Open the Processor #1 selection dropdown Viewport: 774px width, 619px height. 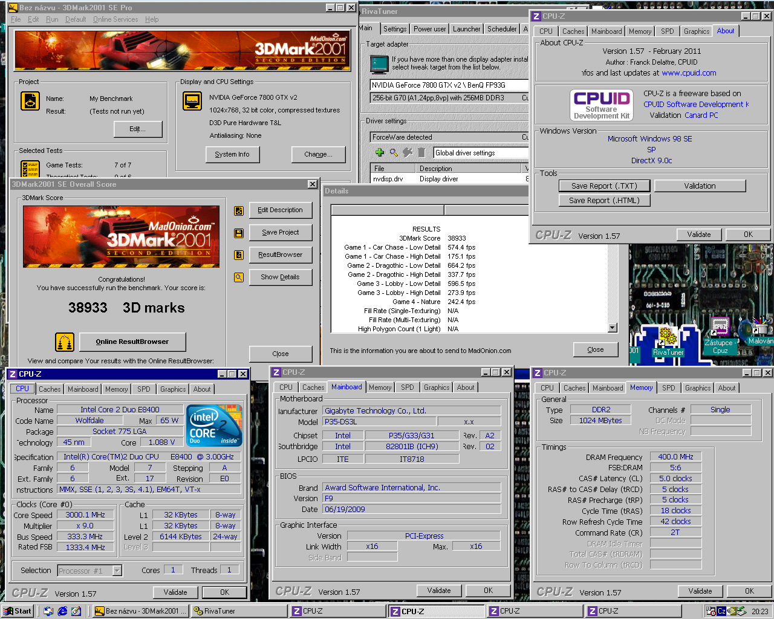pos(117,571)
